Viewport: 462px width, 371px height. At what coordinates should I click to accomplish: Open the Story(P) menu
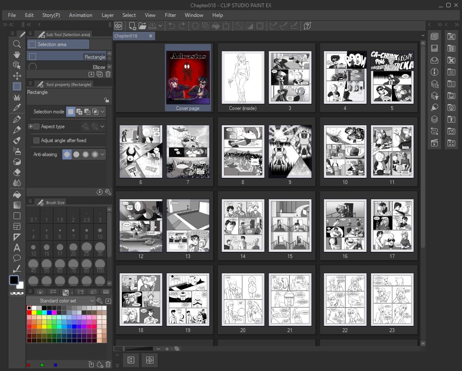tap(51, 15)
